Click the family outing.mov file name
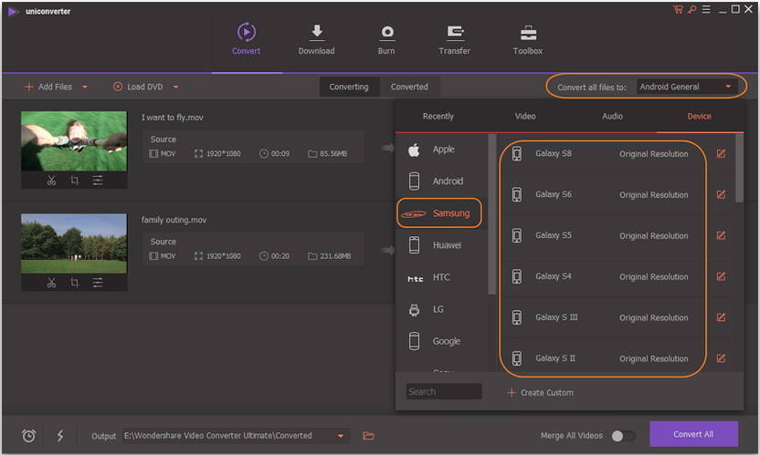This screenshot has width=760, height=455. 174,220
